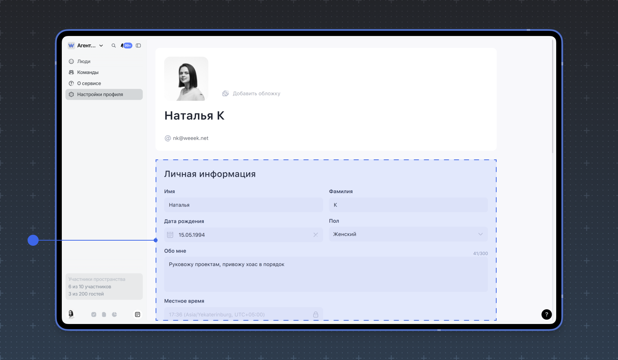The width and height of the screenshot is (618, 360).
Task: Collapse sidebar using the panel icon
Action: tap(138, 46)
